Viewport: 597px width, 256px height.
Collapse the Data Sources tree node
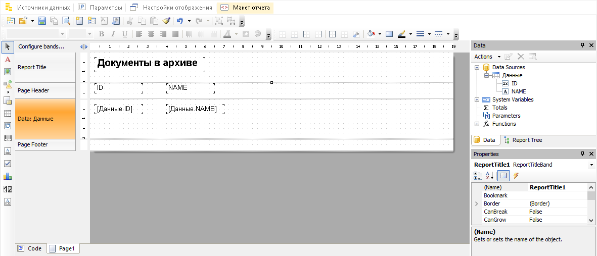[x=477, y=67]
